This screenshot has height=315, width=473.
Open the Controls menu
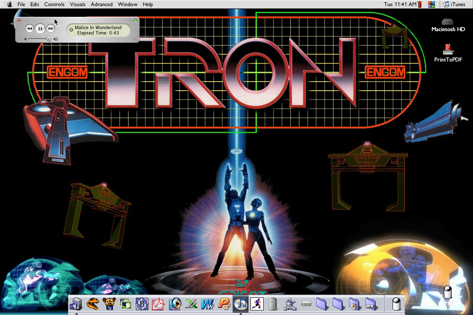(54, 4)
